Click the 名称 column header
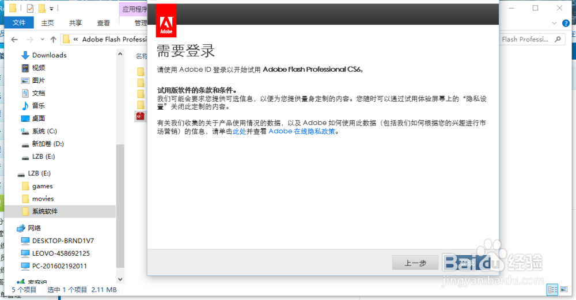 click(x=141, y=56)
